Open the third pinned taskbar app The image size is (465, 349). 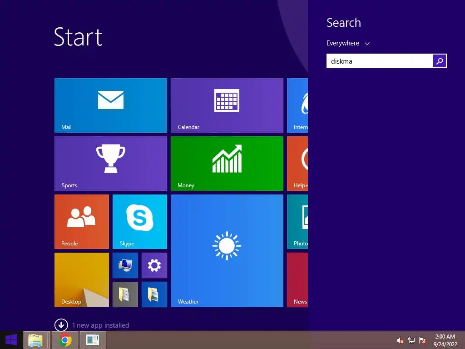93,340
